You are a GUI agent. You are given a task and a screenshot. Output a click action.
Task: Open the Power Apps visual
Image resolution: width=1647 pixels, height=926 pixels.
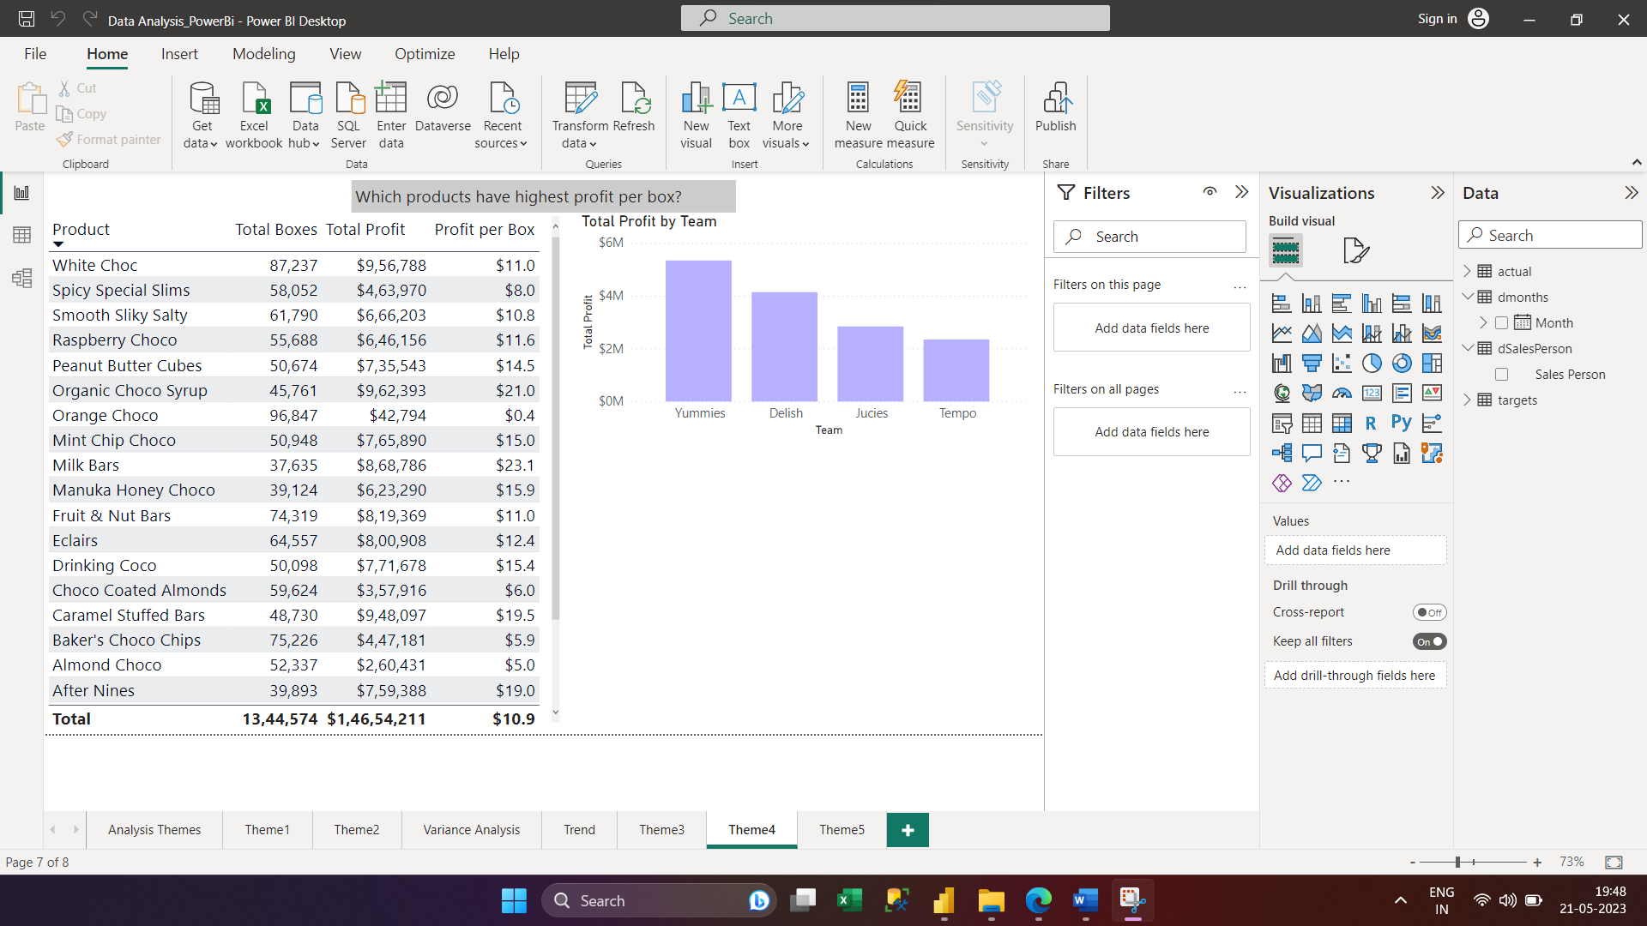[1282, 483]
